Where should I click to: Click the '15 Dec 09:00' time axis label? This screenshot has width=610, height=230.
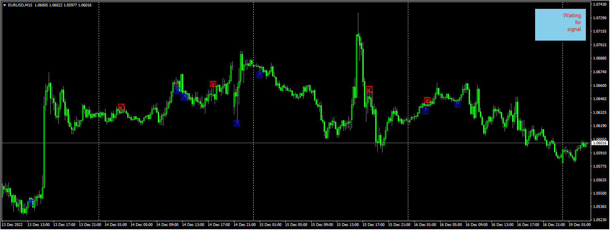click(x=322, y=225)
